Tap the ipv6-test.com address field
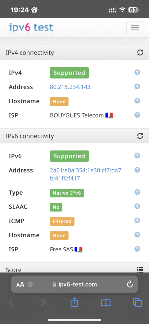The image size is (149, 324). pos(74,284)
